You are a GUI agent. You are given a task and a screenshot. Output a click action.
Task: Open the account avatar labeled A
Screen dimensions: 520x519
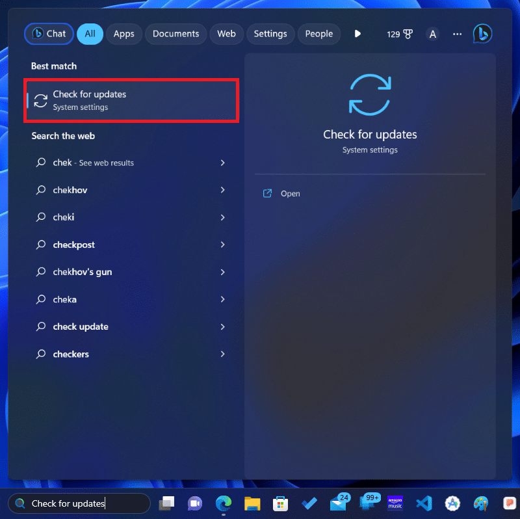[433, 34]
